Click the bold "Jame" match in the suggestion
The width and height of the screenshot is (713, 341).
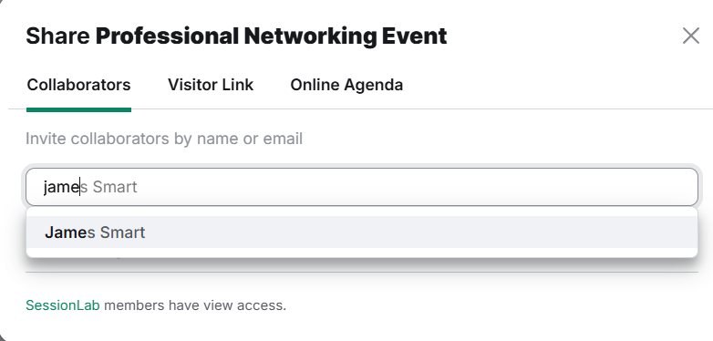click(x=66, y=232)
